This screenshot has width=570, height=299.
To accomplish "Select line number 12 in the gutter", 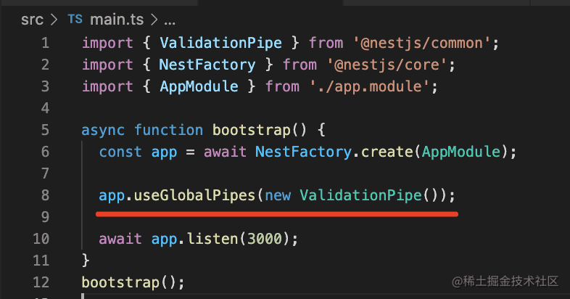I will 41,282.
